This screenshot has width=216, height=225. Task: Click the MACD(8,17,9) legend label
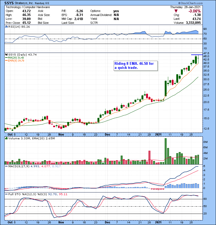click(x=19, y=166)
